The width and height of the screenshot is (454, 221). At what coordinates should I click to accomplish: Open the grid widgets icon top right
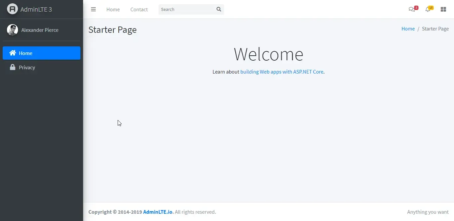point(443,9)
